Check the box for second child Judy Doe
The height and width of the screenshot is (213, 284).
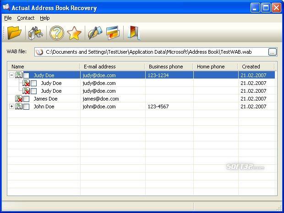click(34, 91)
